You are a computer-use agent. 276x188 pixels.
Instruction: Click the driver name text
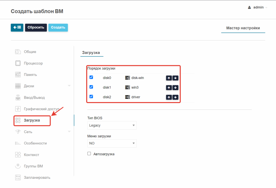click(136, 97)
